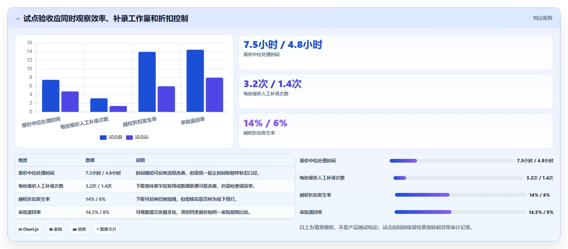Click the title 试点验收应同时观察效率
The width and height of the screenshot is (568, 249).
tap(106, 18)
